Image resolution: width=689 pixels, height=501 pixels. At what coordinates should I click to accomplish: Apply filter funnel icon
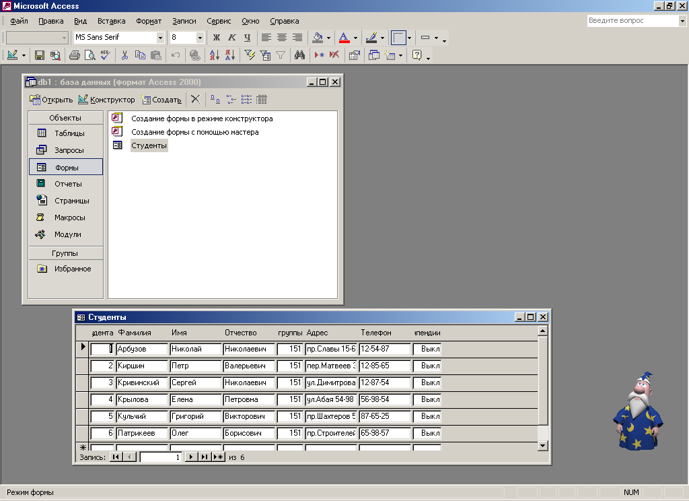281,55
